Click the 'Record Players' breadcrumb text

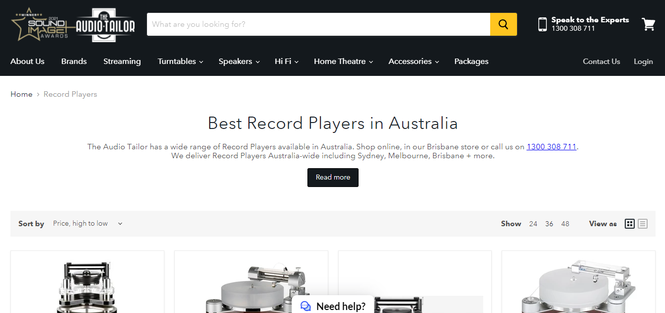(71, 94)
